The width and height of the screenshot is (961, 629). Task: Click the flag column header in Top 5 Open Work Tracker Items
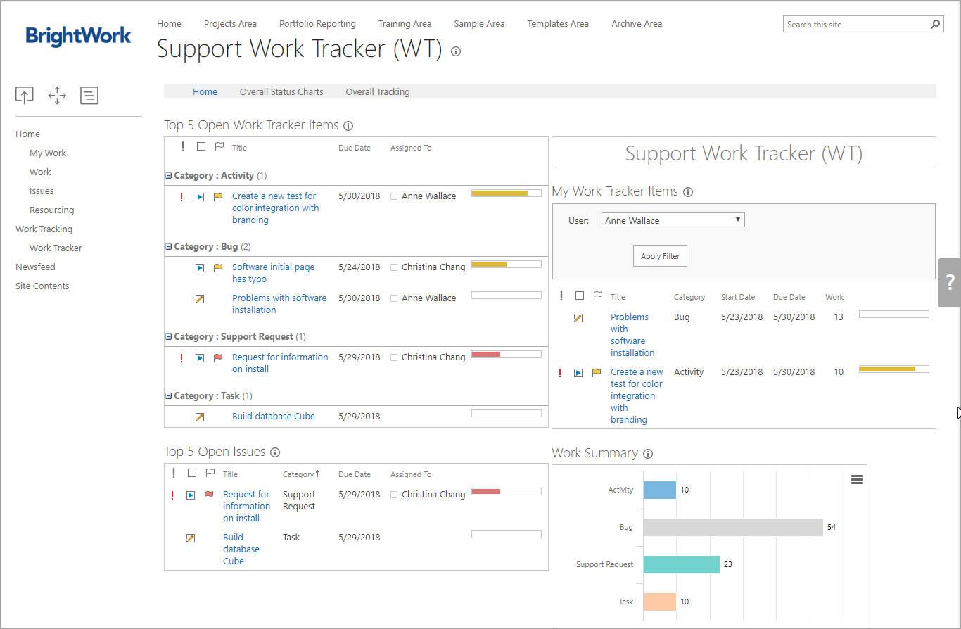click(x=219, y=147)
